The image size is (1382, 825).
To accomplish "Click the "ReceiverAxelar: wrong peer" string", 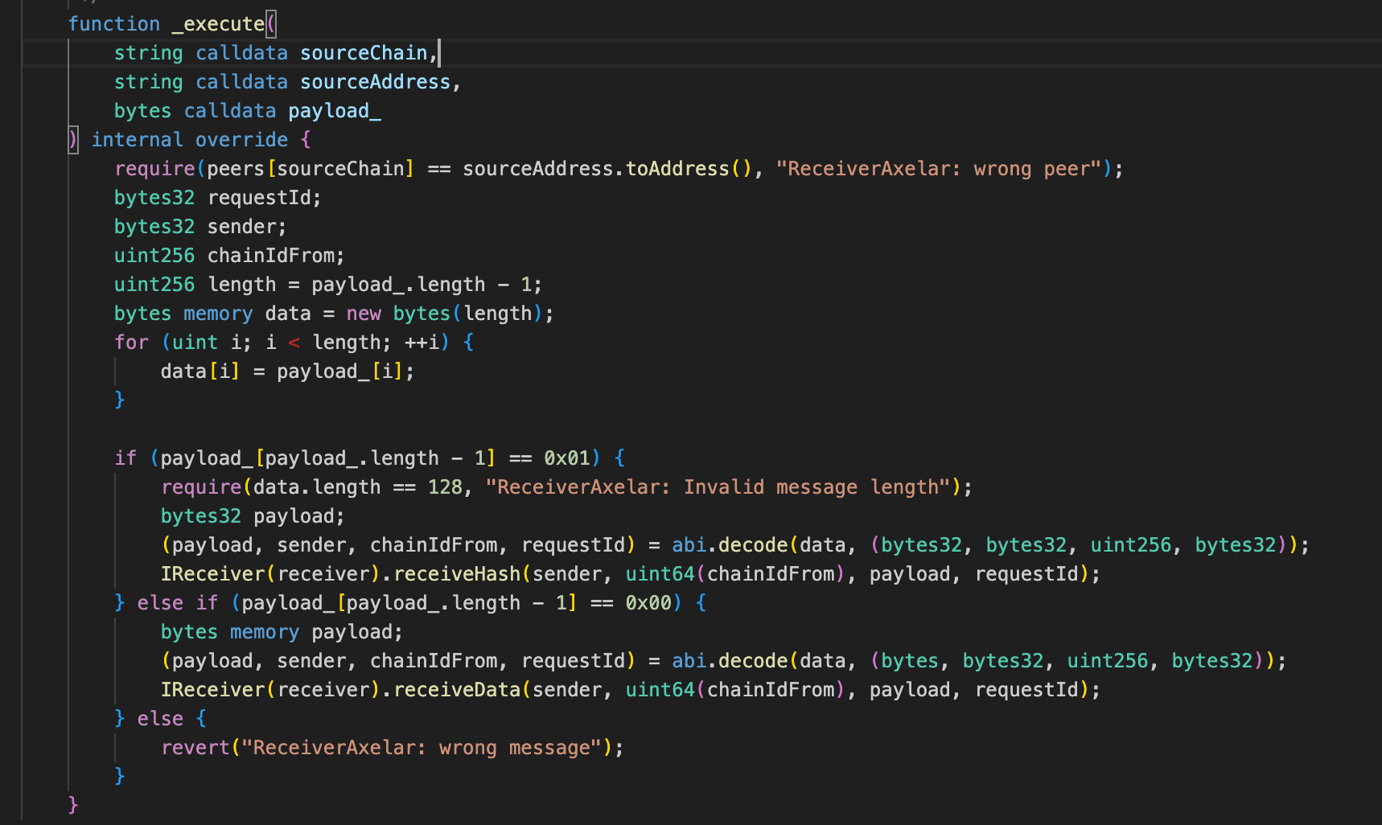I will (939, 169).
